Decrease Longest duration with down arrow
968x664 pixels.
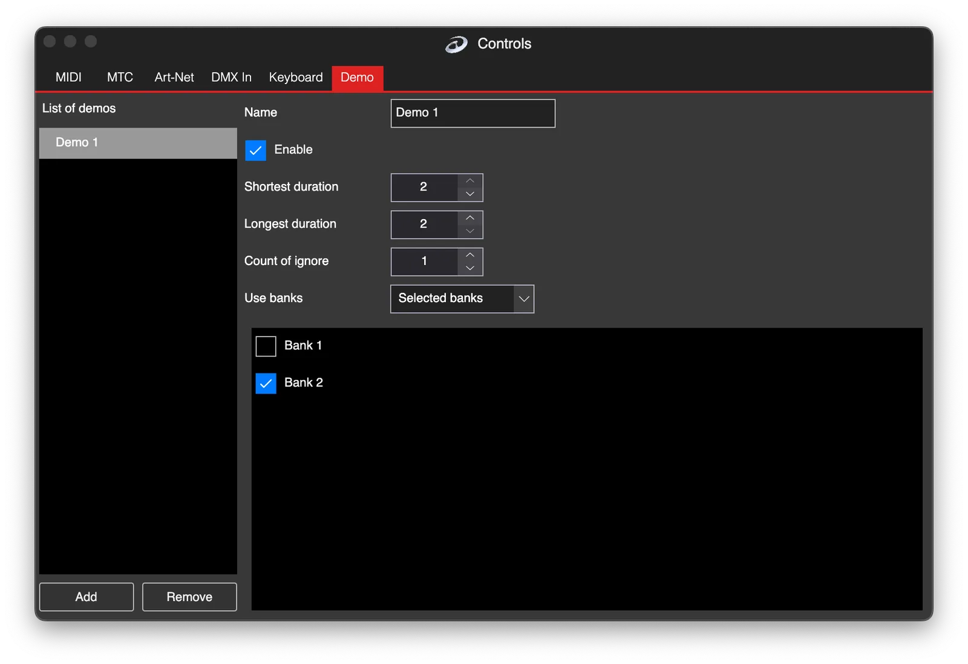(x=470, y=231)
